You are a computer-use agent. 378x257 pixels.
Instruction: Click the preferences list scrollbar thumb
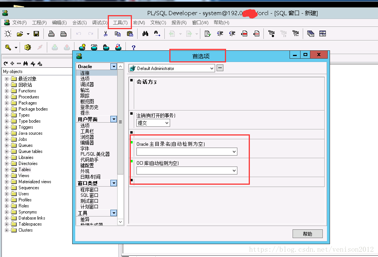point(120,122)
